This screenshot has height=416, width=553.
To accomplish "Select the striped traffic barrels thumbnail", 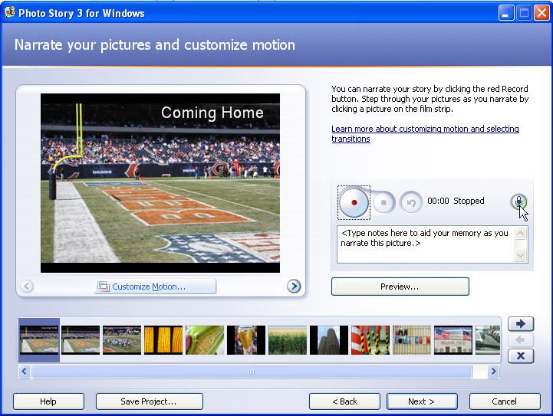I will click(x=370, y=340).
